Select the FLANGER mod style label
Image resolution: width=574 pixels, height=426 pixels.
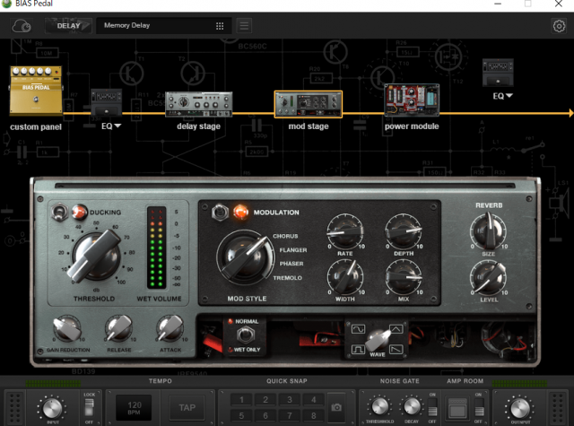tap(293, 250)
